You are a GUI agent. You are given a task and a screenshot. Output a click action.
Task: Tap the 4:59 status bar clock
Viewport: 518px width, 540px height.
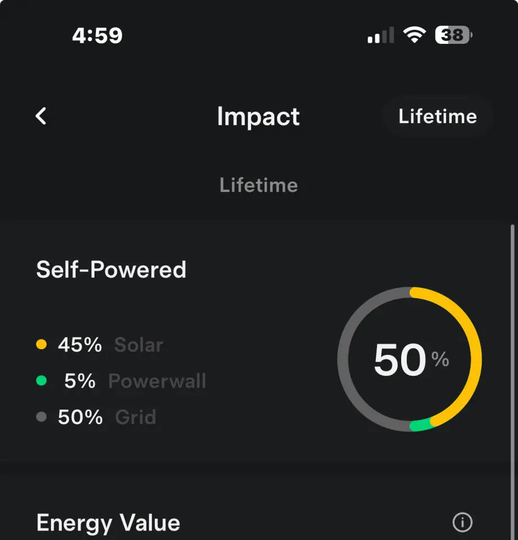pos(97,36)
